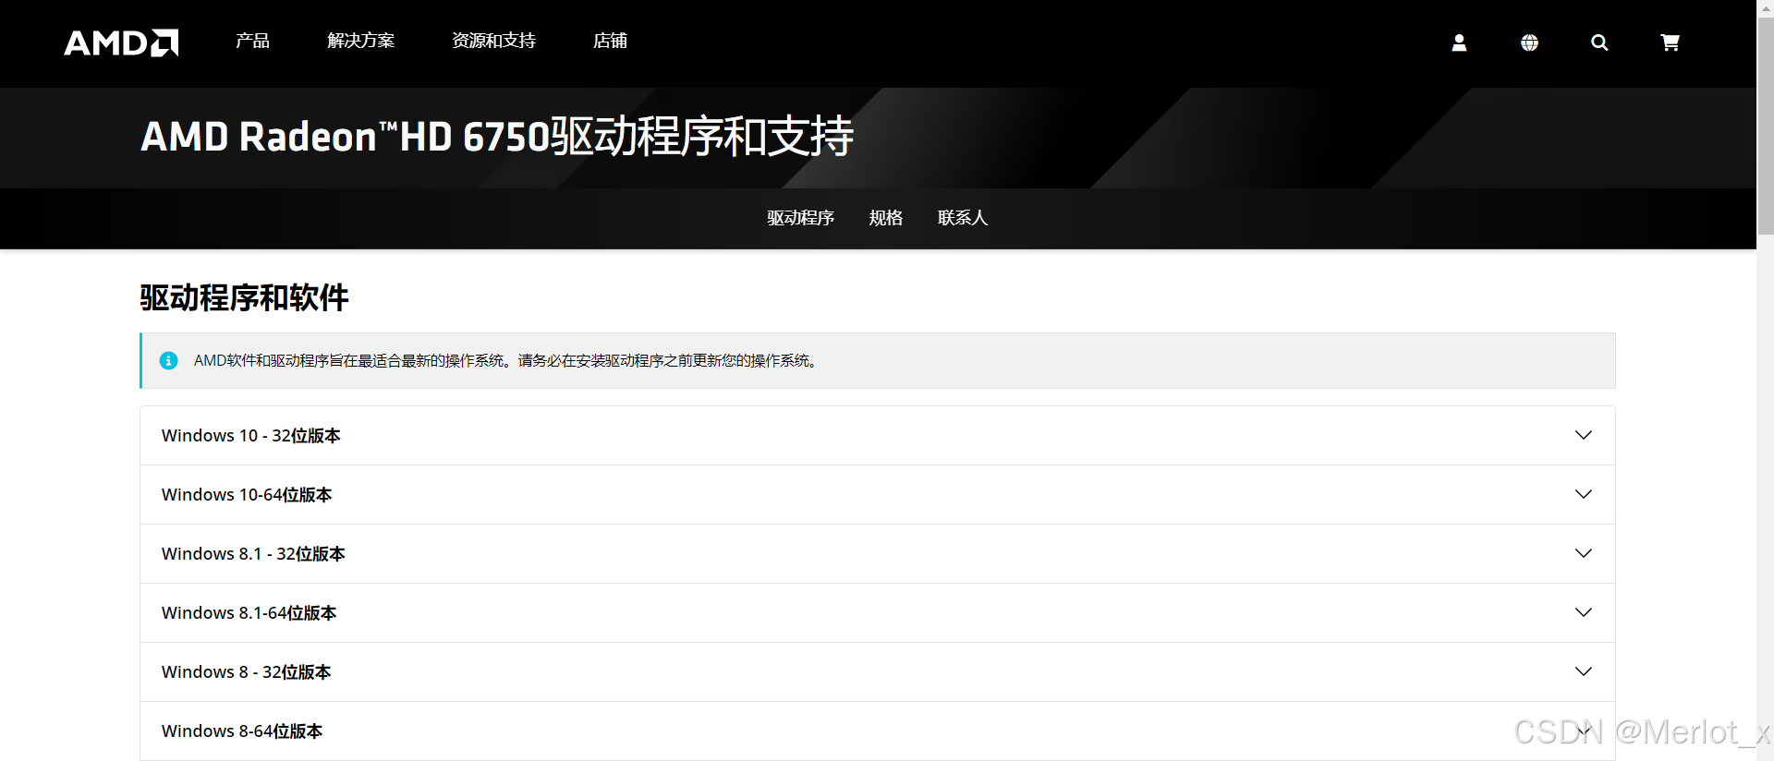The width and height of the screenshot is (1774, 761).
Task: Expand Windows 10 - 32位版本 chevron
Action: [x=1584, y=435]
